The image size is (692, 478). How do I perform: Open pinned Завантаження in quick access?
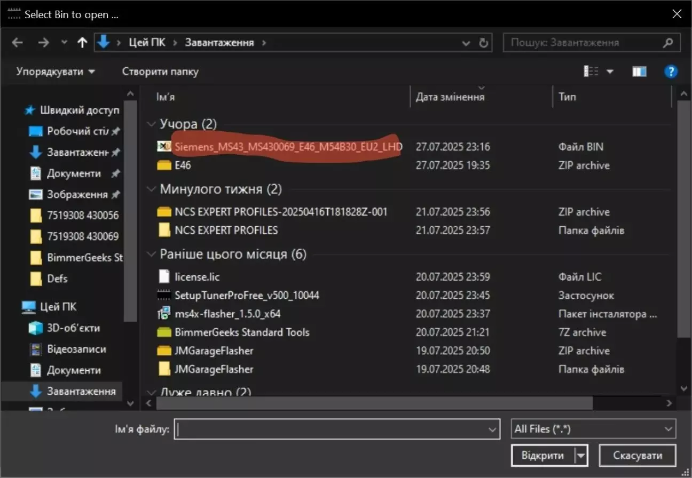coord(75,153)
